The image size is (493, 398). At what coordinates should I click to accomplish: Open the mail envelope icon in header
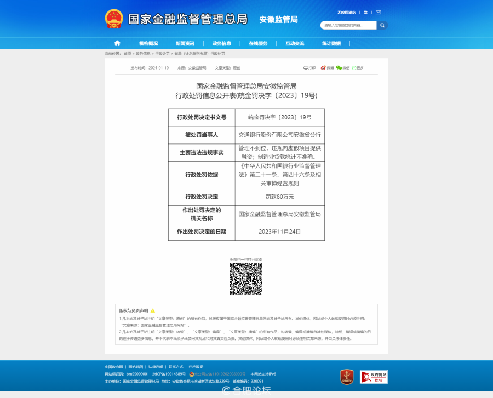pyautogui.click(x=378, y=12)
